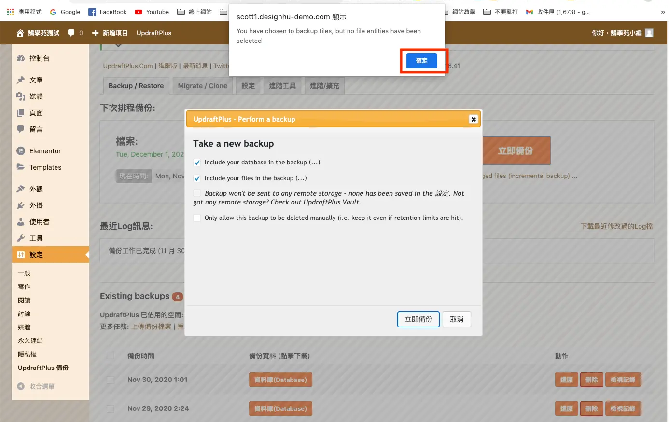Click 新增項目 plus icon in admin bar

coord(95,33)
